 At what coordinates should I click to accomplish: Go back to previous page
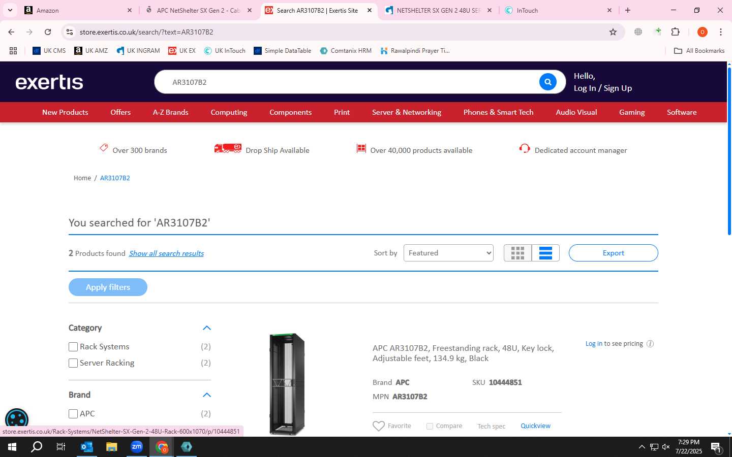click(x=11, y=32)
